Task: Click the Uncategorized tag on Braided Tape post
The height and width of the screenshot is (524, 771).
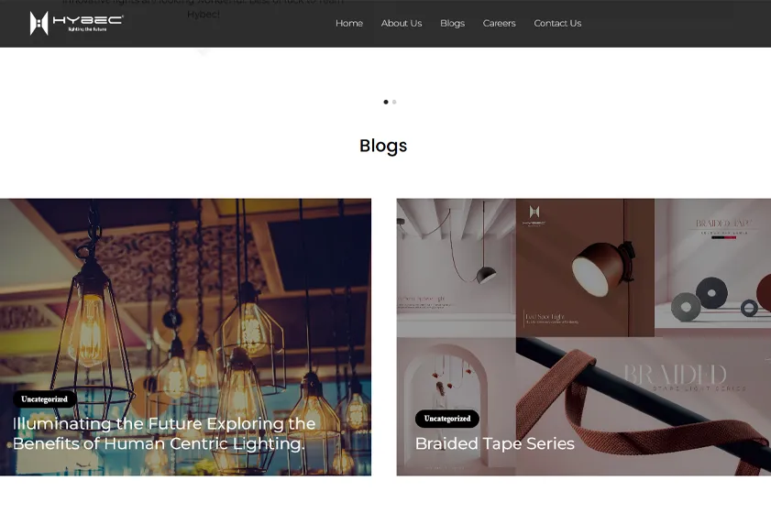Action: (x=447, y=419)
